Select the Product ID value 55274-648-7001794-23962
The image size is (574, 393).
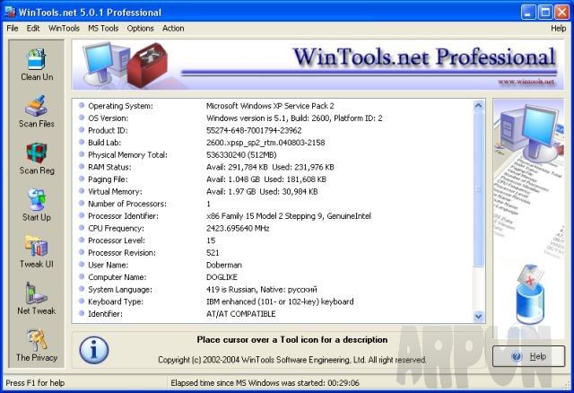(254, 130)
